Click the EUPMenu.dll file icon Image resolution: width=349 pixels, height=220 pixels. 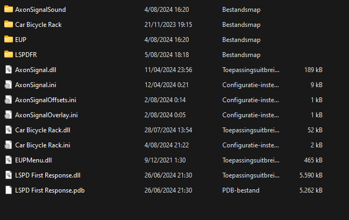8,160
